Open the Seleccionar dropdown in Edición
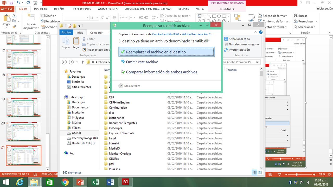The width and height of the screenshot is (333, 187). pyautogui.click(x=305, y=27)
